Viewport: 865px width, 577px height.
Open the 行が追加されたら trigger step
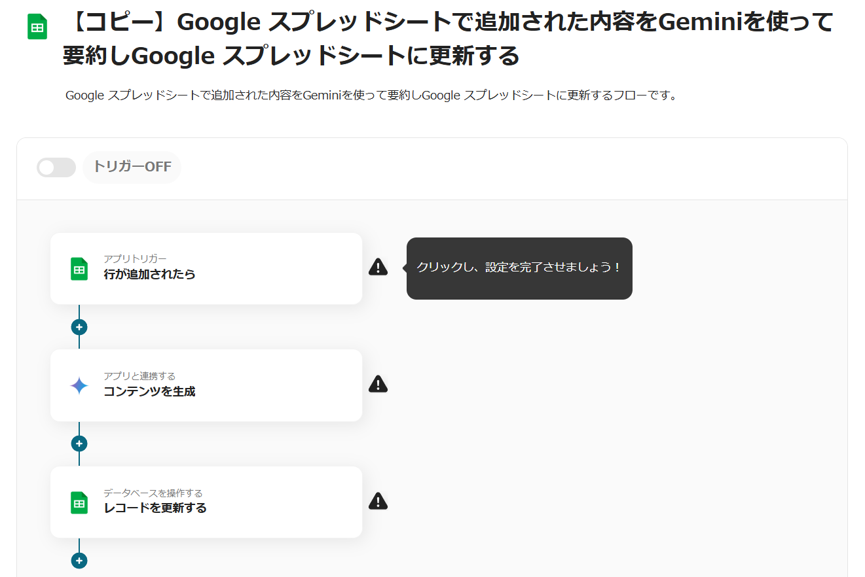click(206, 268)
